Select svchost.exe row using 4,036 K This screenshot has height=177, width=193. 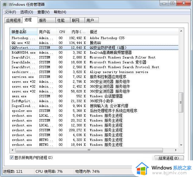point(94,135)
